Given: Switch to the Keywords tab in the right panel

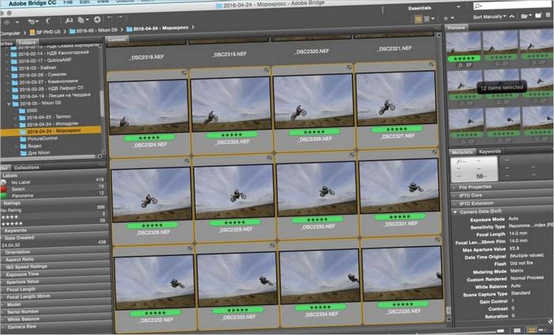Looking at the screenshot, I should pos(490,151).
